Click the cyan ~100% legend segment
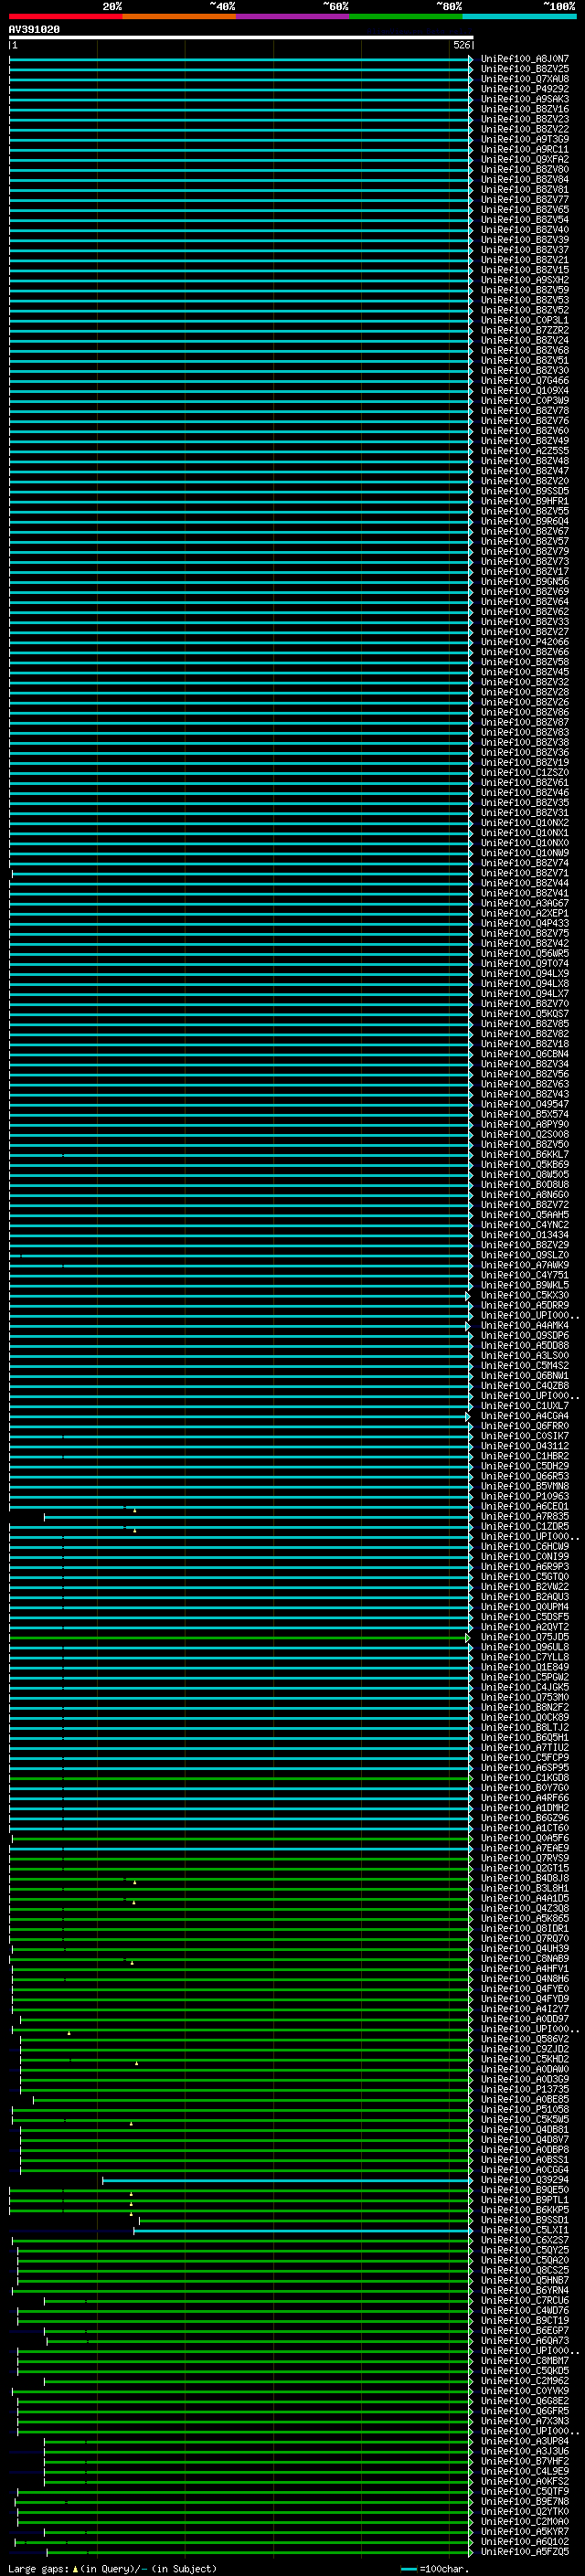Screen dimensions: 585x2576 tap(520, 16)
